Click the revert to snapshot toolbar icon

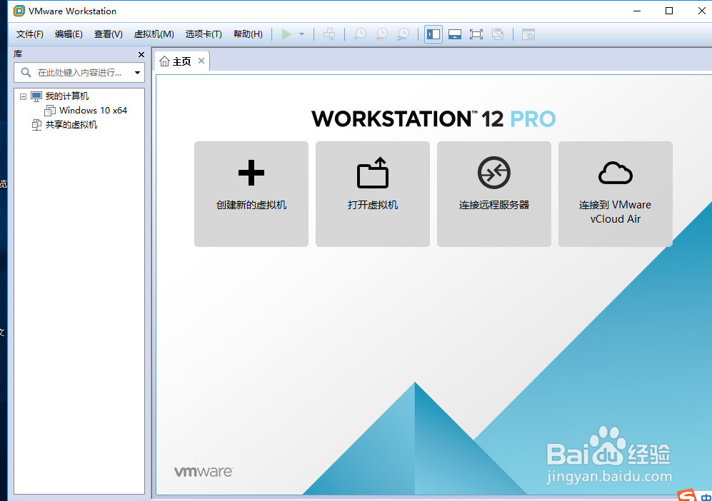pyautogui.click(x=381, y=34)
